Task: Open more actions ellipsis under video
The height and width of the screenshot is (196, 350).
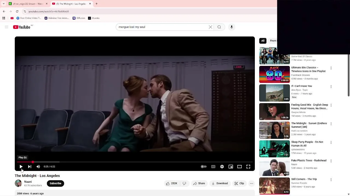Action: coord(252,183)
